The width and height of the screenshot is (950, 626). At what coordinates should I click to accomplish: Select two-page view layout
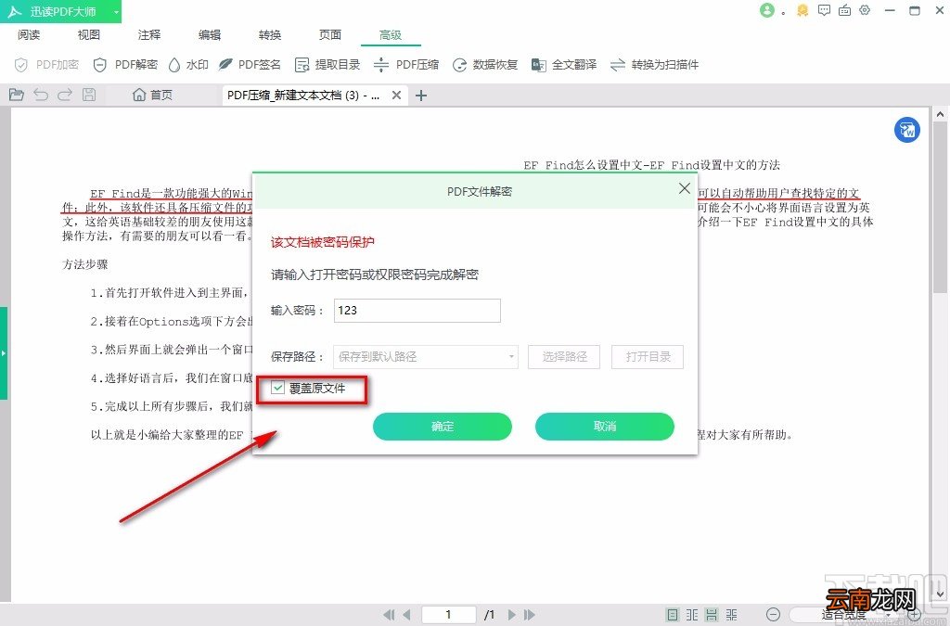[x=692, y=615]
